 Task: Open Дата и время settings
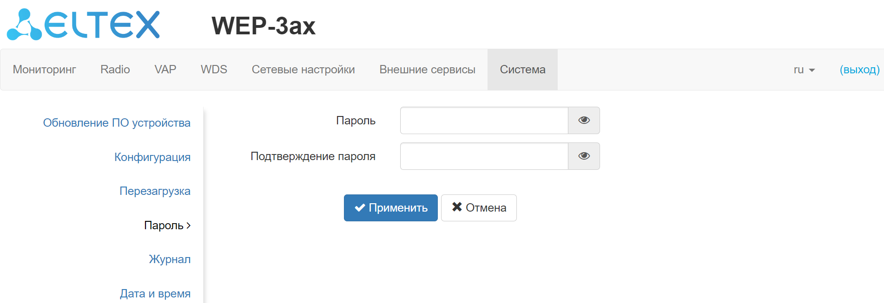(x=155, y=294)
